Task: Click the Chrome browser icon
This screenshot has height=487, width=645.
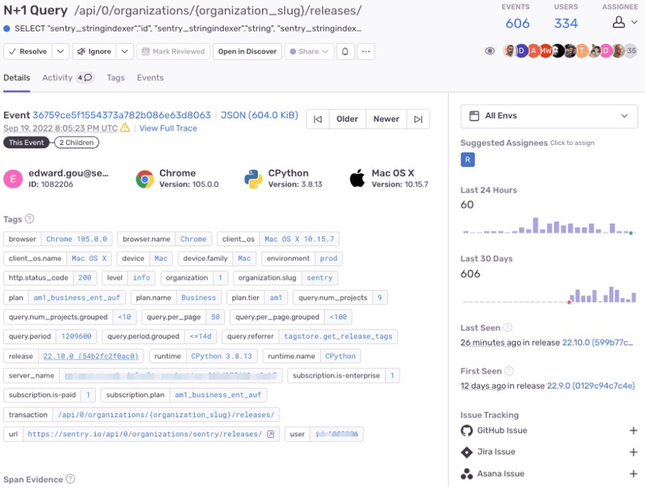Action: coord(145,179)
